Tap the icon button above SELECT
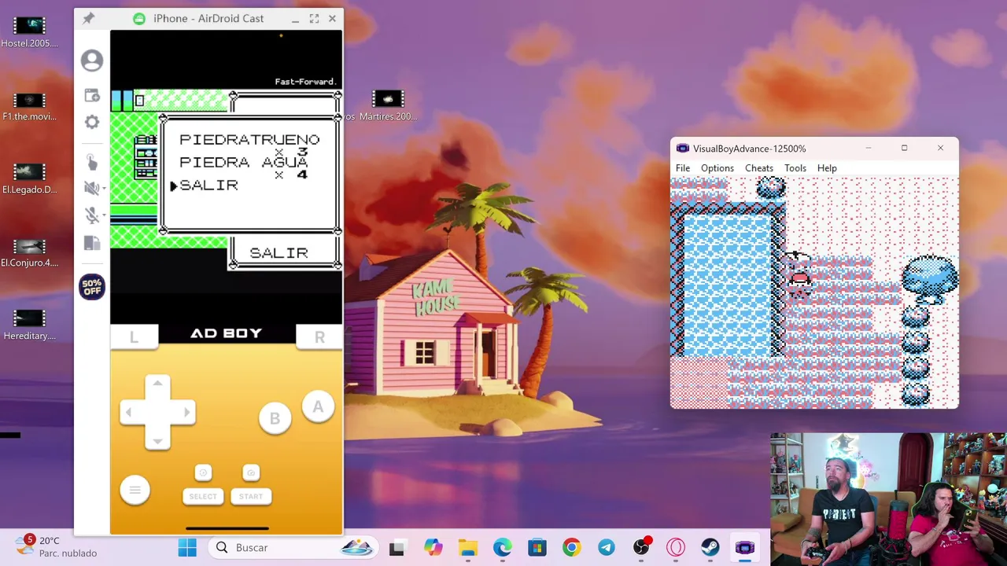The height and width of the screenshot is (566, 1007). pyautogui.click(x=203, y=472)
